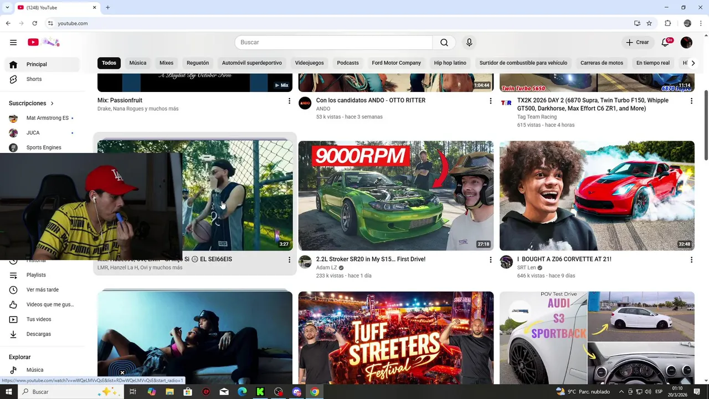Image resolution: width=709 pixels, height=399 pixels.
Task: Select the Podcasts filter chip
Action: 348,63
